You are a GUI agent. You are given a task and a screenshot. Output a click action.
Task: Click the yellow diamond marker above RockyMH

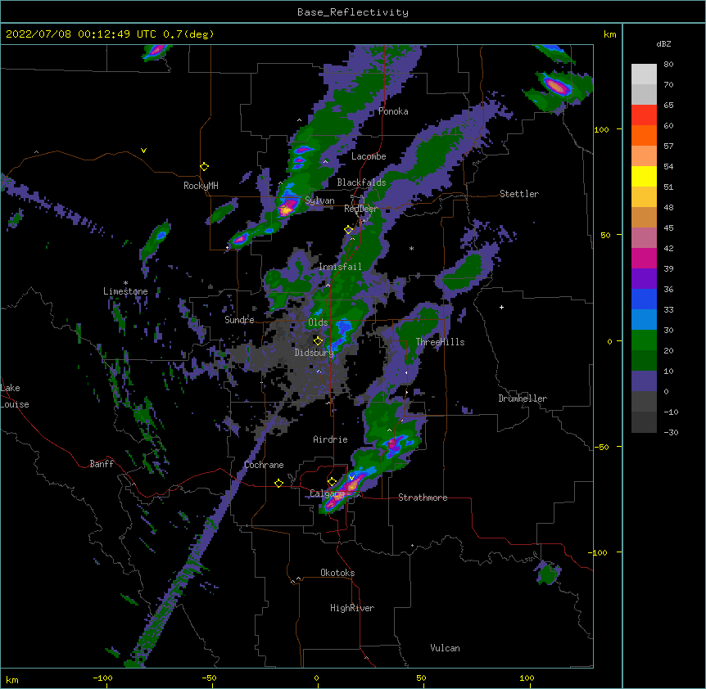(204, 167)
